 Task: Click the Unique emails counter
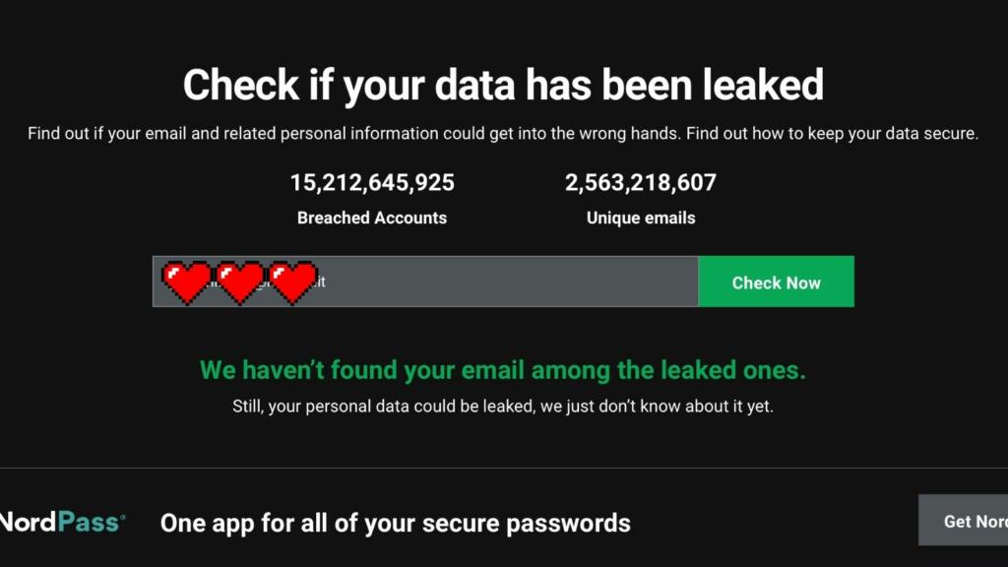click(x=641, y=218)
